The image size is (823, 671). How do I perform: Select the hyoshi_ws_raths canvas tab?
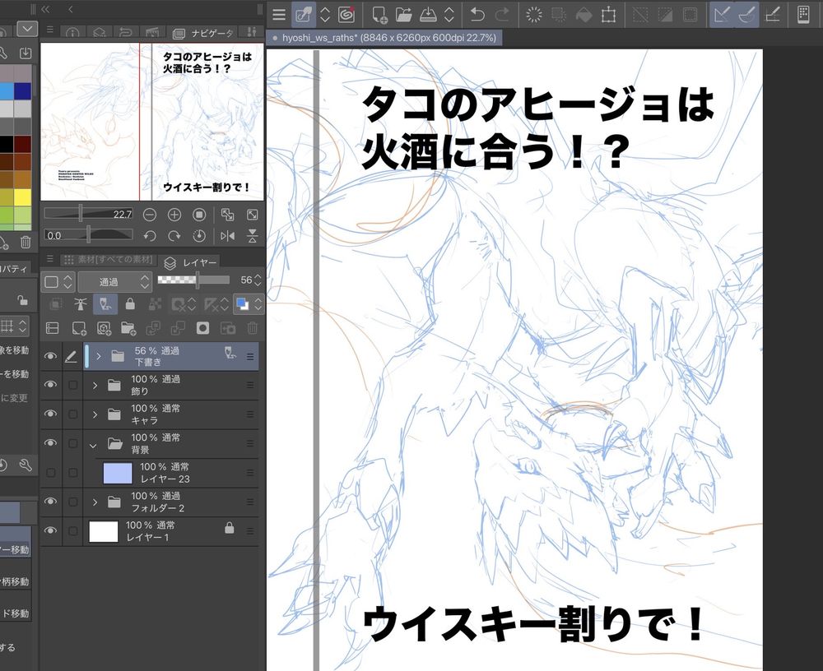pos(384,38)
